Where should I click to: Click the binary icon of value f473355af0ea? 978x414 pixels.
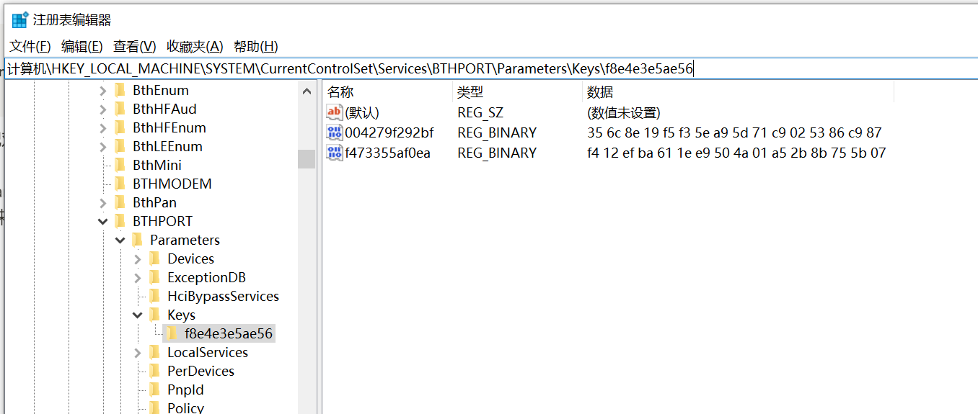tap(335, 153)
